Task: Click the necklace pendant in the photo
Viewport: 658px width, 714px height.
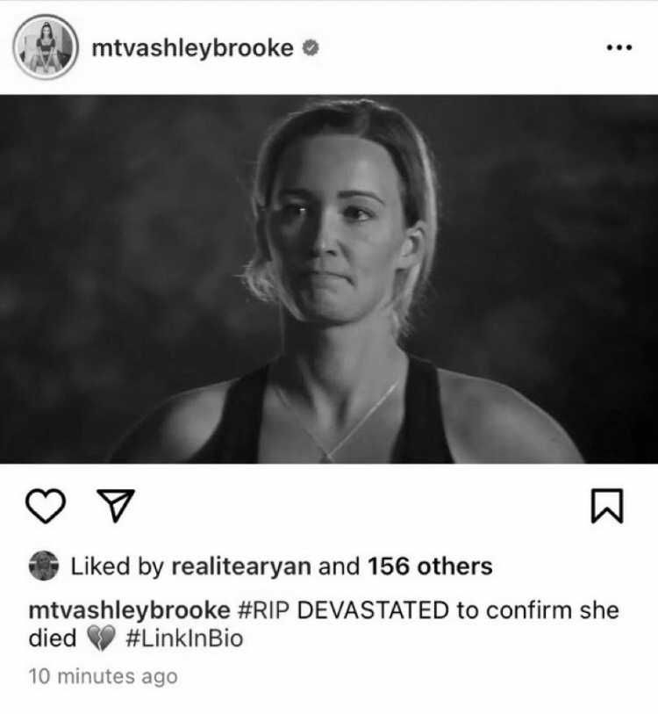Action: [325, 456]
